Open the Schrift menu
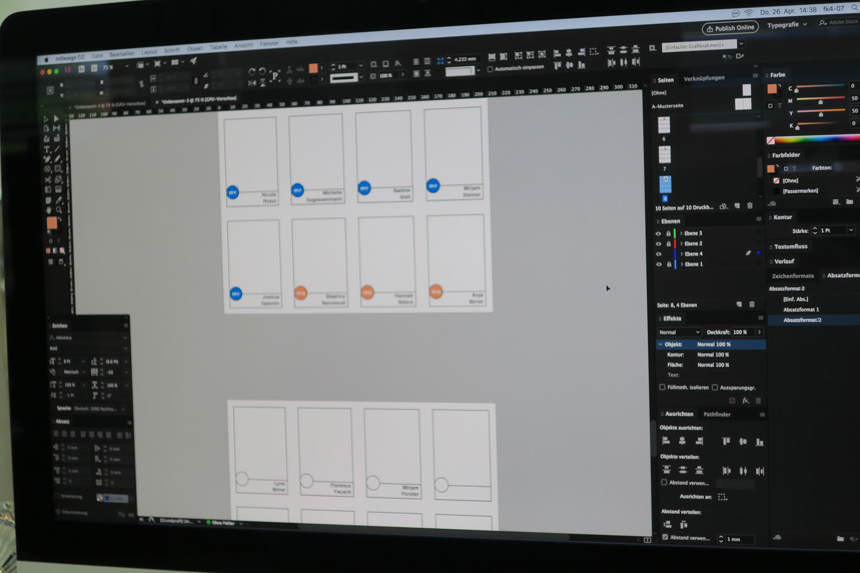 click(172, 50)
